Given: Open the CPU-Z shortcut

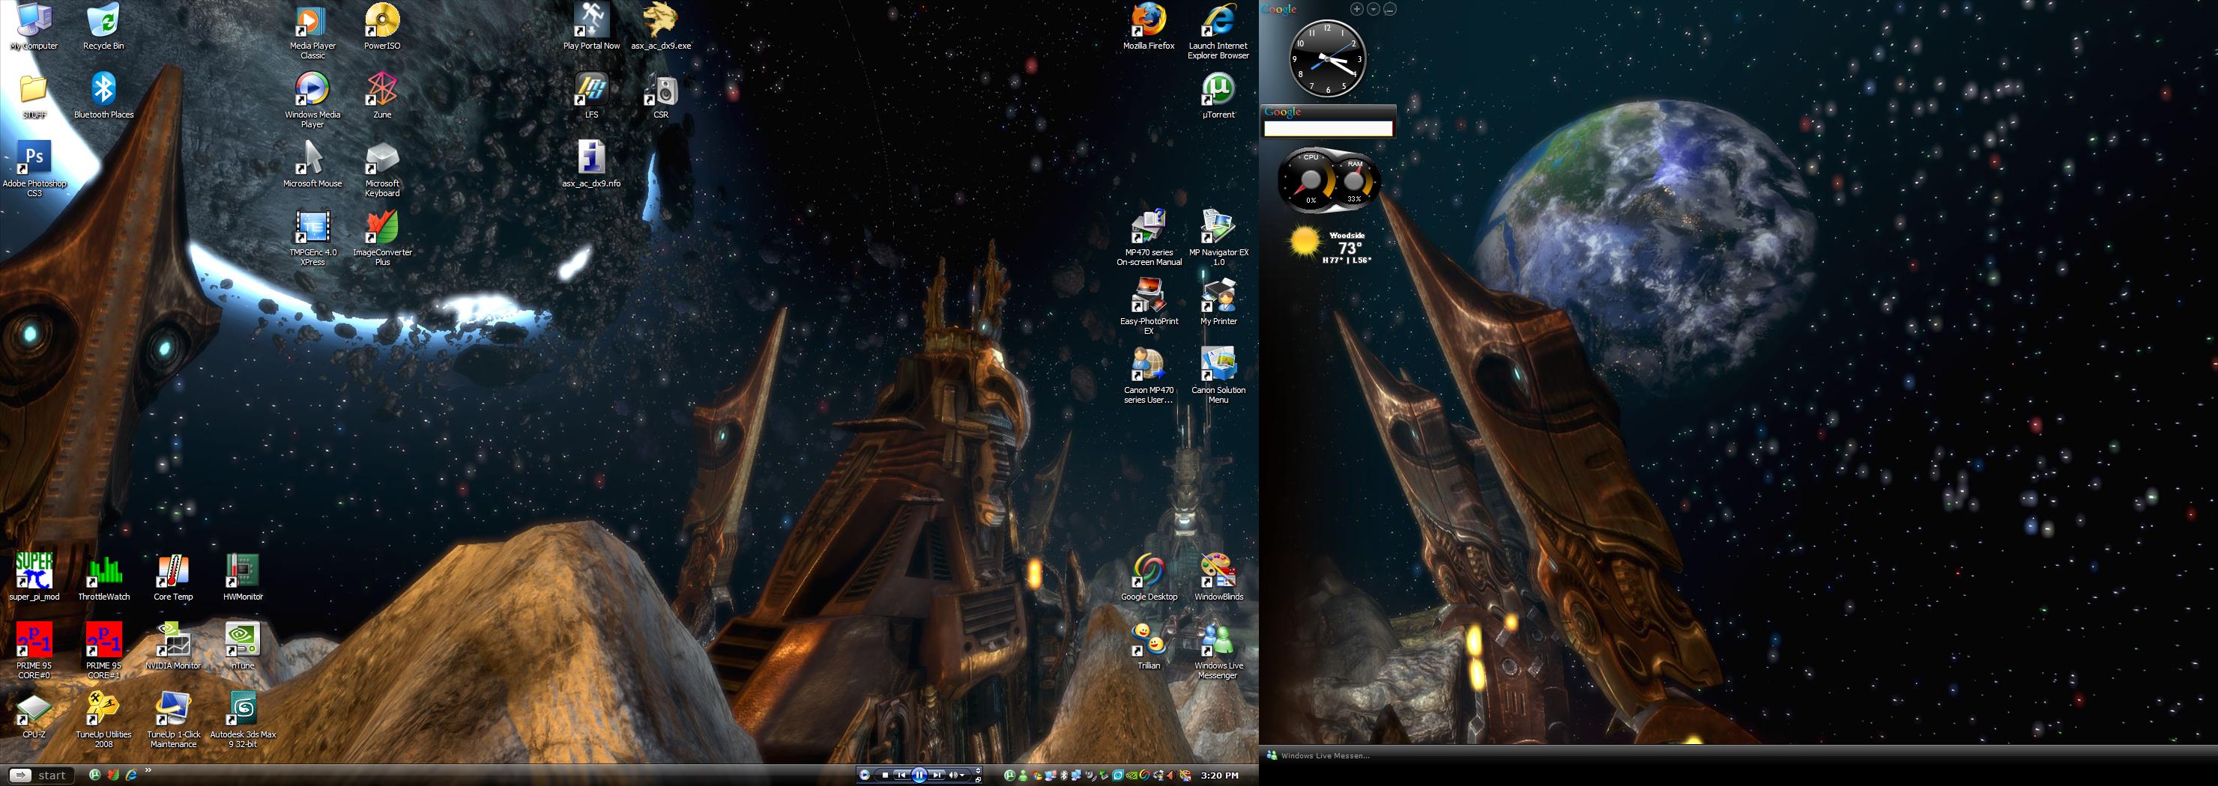Looking at the screenshot, I should click(x=34, y=715).
